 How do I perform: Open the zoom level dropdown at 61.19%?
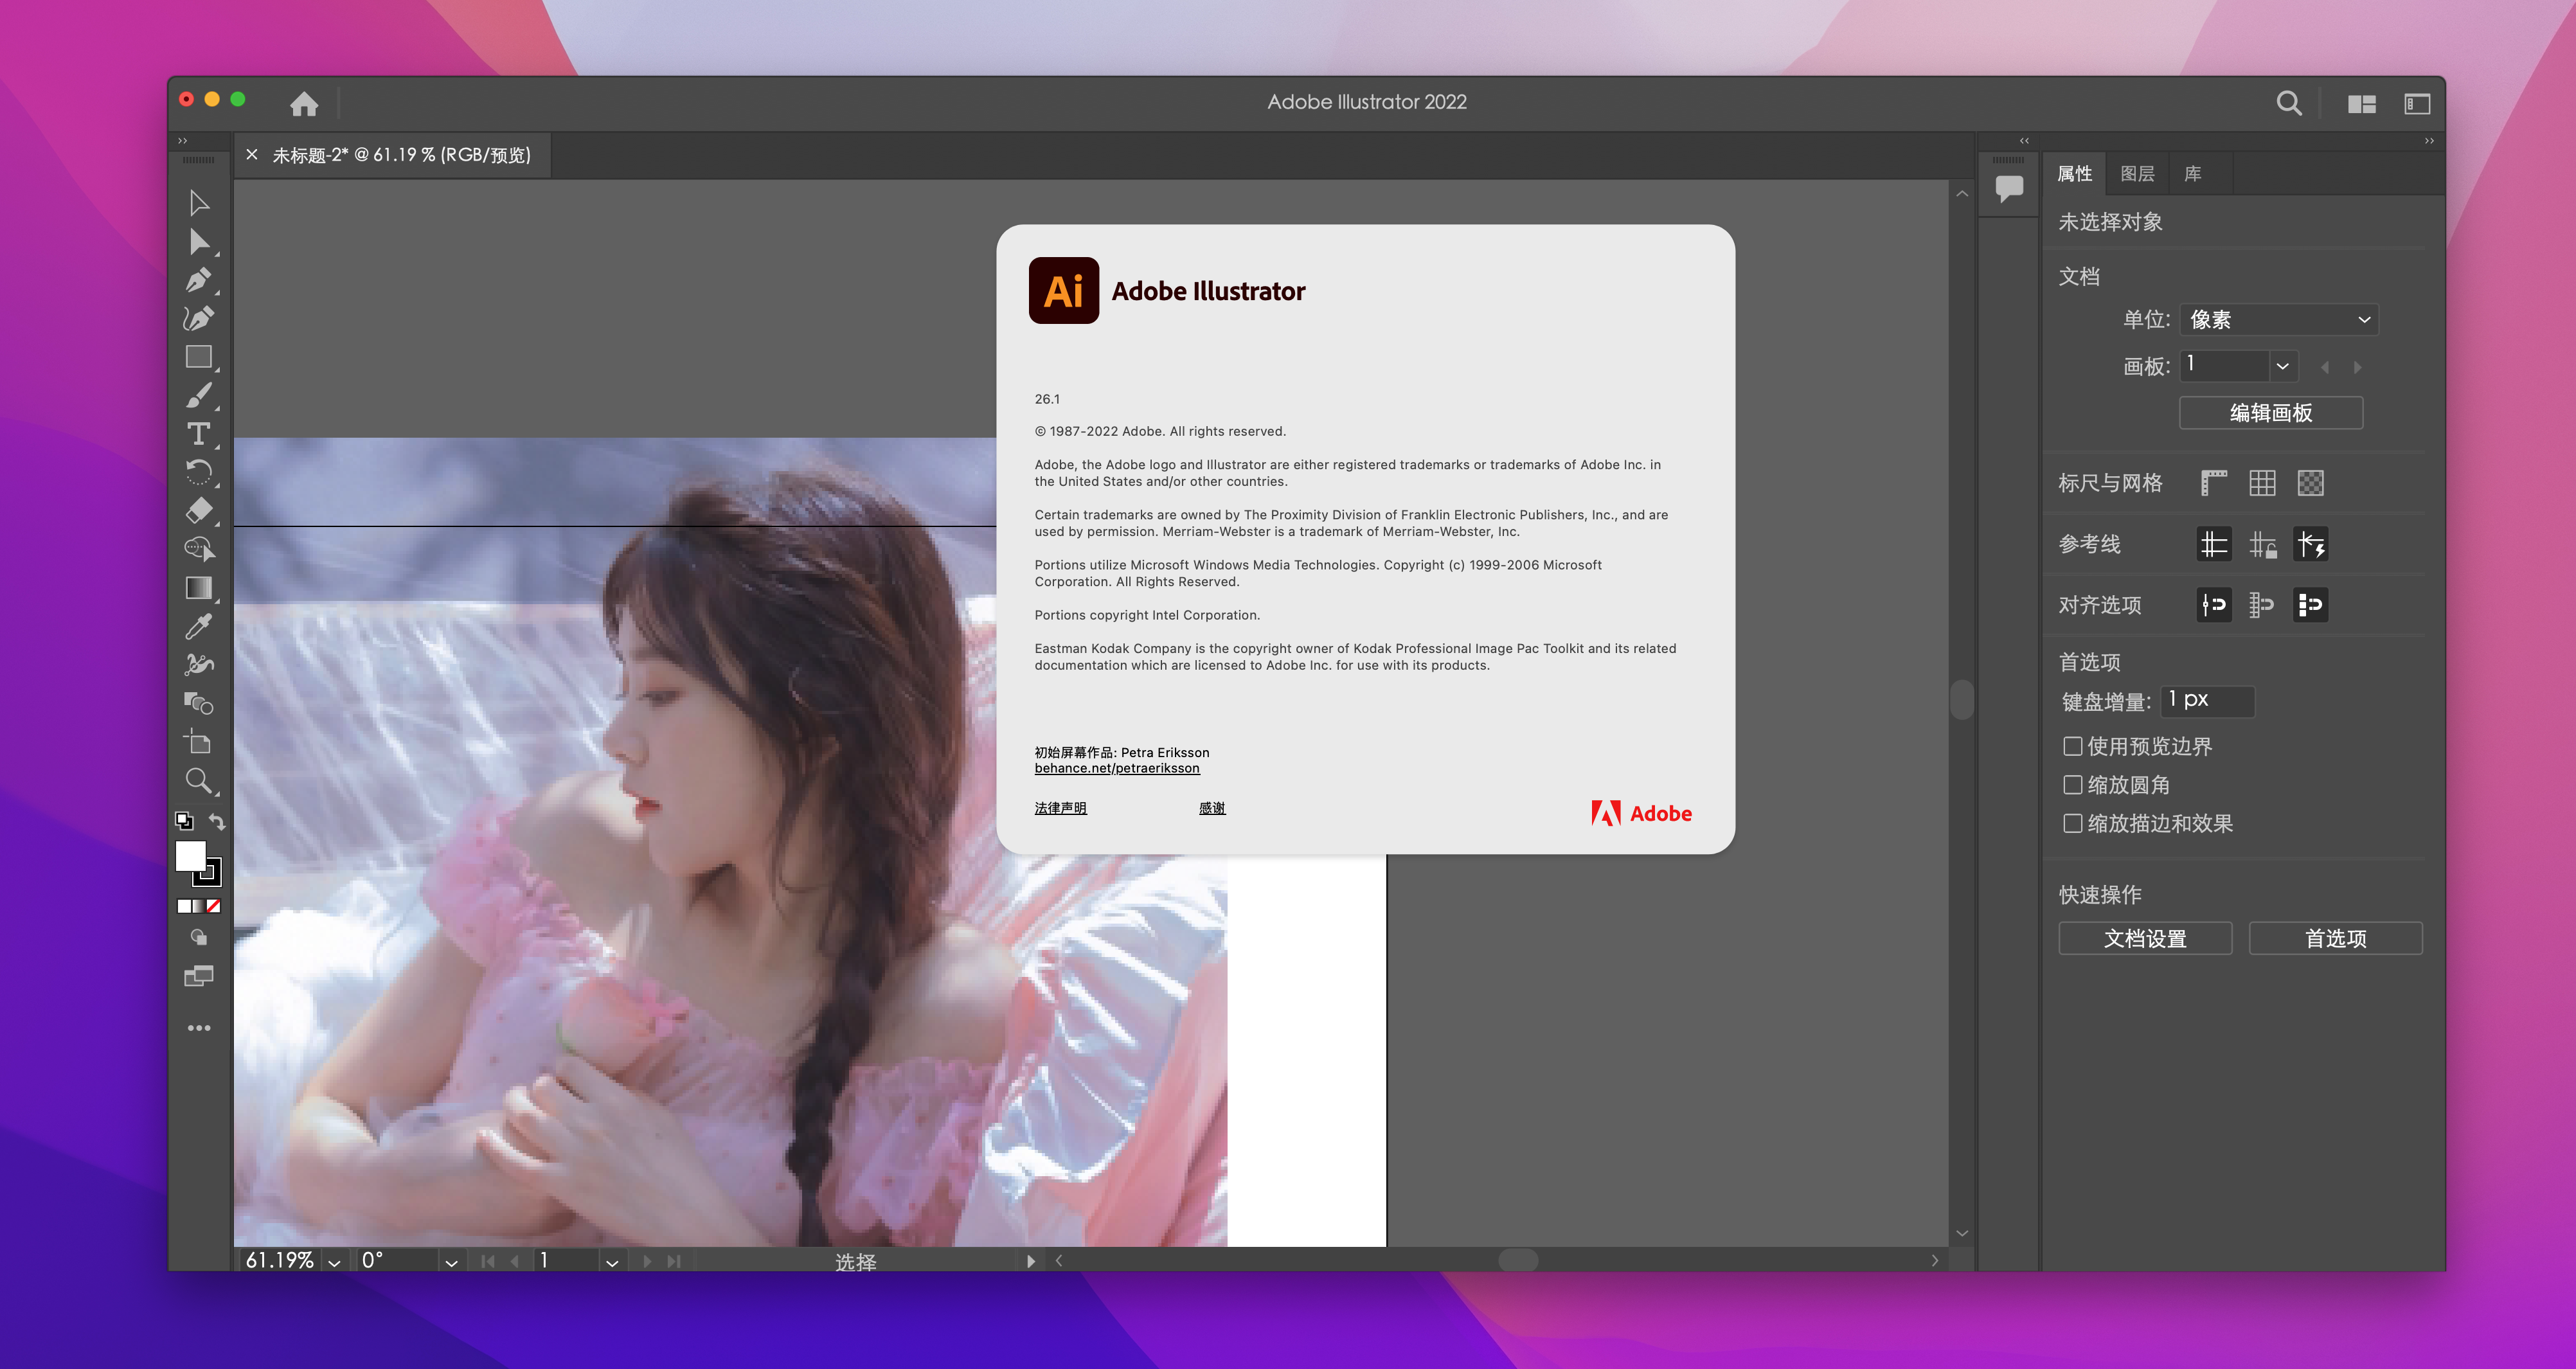(334, 1262)
